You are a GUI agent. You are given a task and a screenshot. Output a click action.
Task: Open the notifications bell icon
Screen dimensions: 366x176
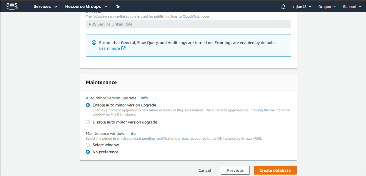click(x=283, y=7)
